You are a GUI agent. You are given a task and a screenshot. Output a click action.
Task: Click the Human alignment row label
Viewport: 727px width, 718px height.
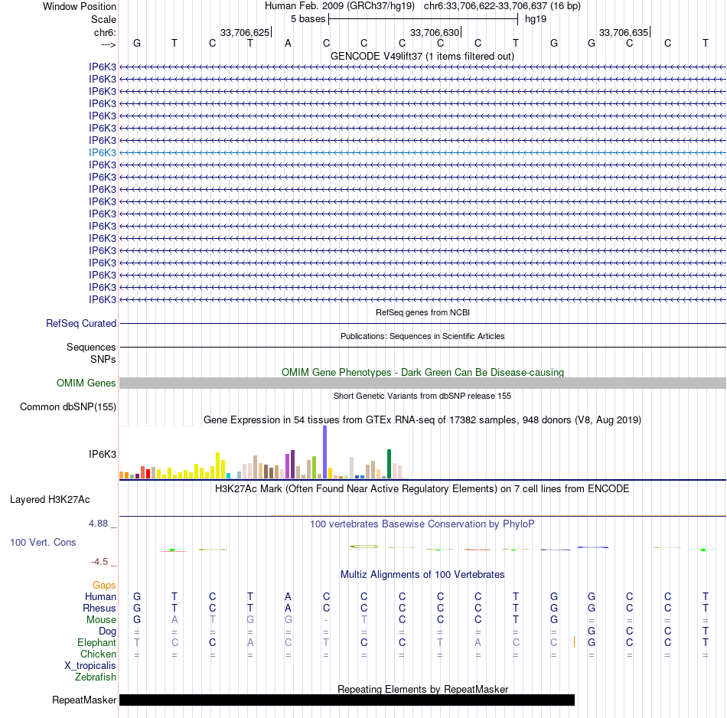[100, 596]
